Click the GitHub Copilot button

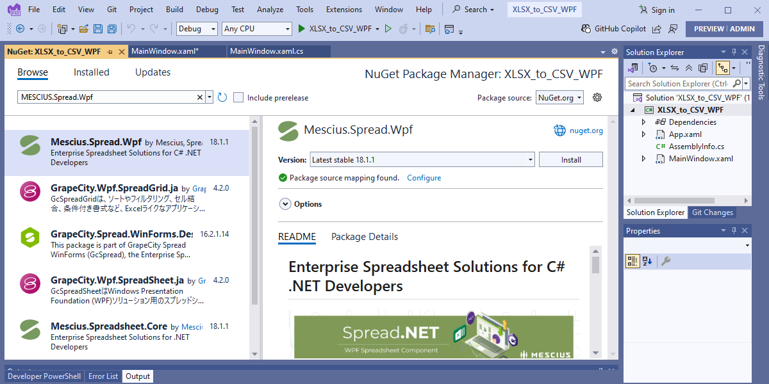[614, 29]
